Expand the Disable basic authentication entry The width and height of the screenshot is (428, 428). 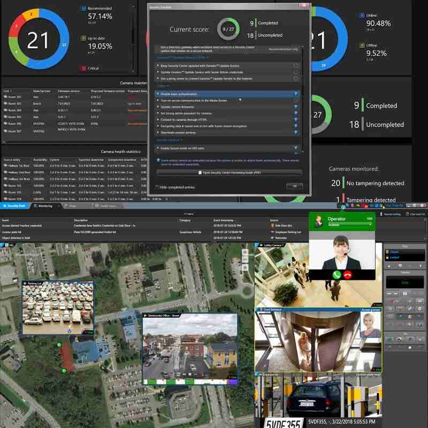pyautogui.click(x=157, y=94)
